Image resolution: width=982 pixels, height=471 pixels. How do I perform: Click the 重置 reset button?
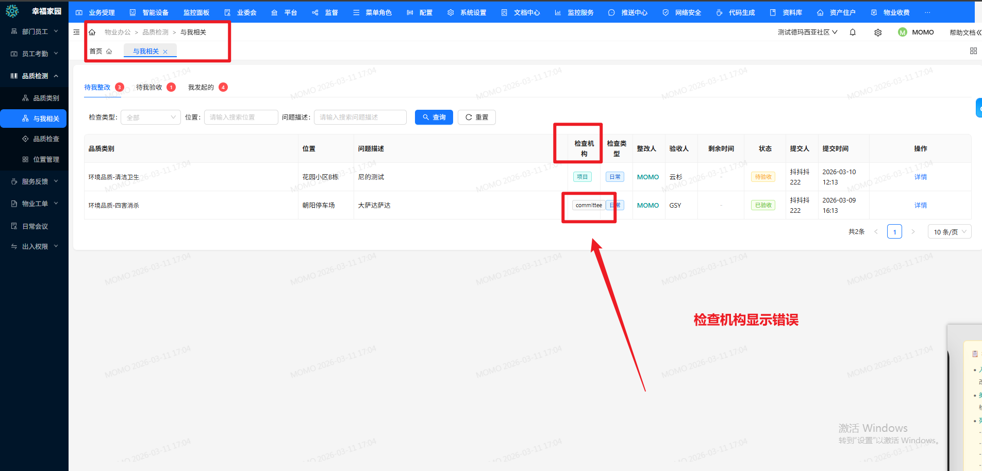coord(476,117)
